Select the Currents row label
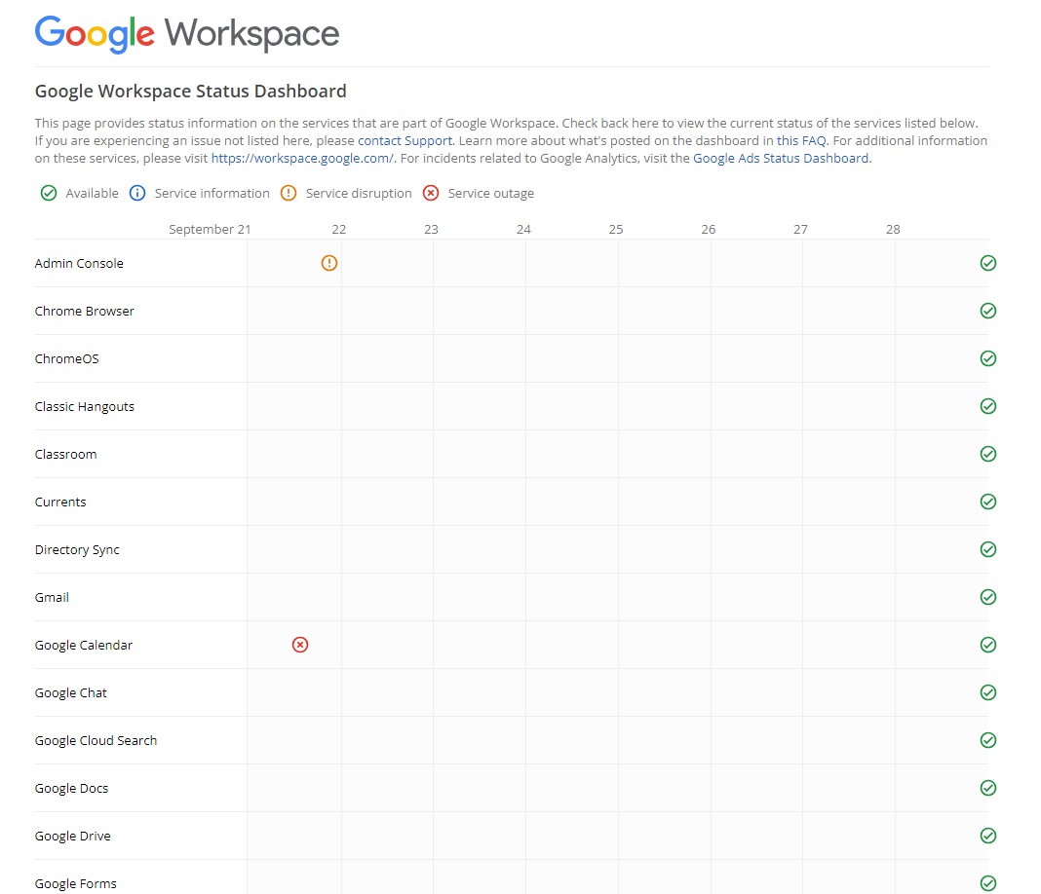Viewport: 1041px width, 894px height. pos(60,503)
